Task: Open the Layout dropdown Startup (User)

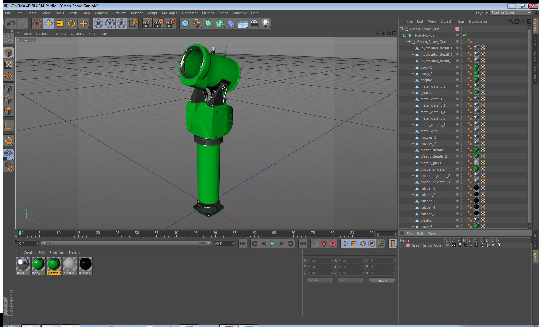Action: click(511, 13)
